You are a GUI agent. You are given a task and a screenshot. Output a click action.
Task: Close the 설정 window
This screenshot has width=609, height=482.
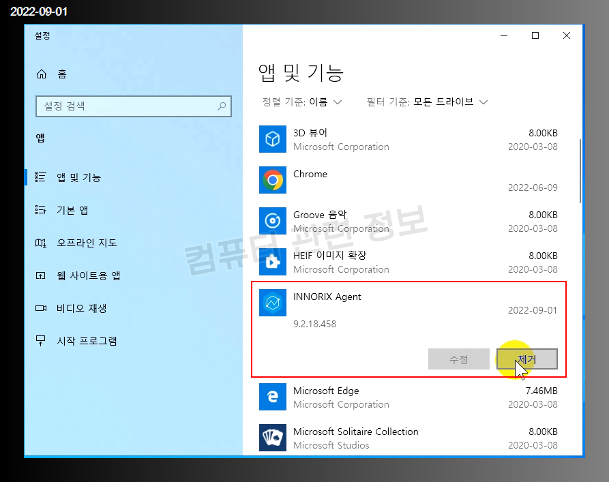pos(567,35)
